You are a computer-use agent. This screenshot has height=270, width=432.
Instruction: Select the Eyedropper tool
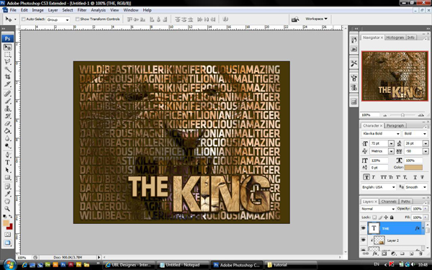[7, 194]
